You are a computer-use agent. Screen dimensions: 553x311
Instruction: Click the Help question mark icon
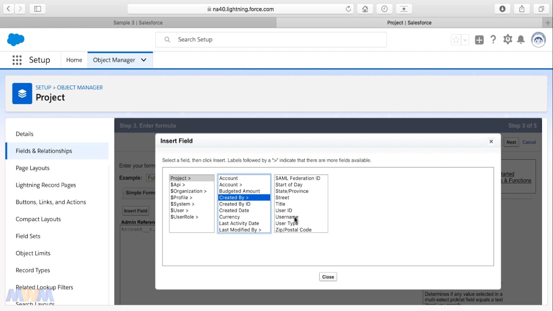click(x=493, y=40)
